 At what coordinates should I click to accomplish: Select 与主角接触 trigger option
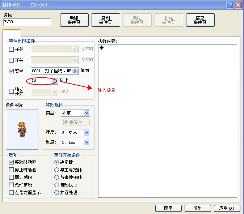pos(56,170)
